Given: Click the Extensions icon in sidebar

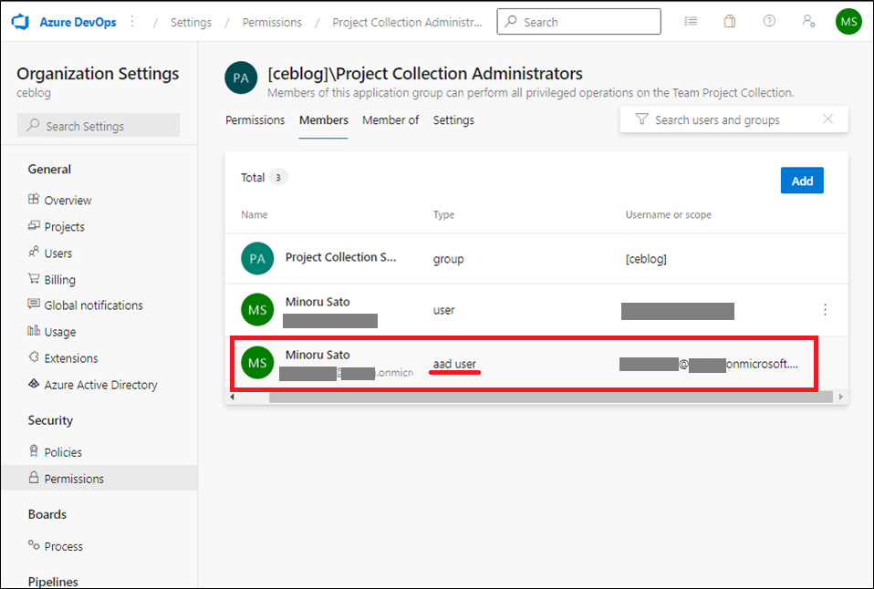Looking at the screenshot, I should click(34, 357).
